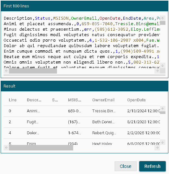The height and width of the screenshot is (174, 169).
Task: Click the line starting 'Fugit dignissimos modi'
Action: 82,35
